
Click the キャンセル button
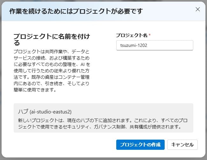[x=182, y=145]
